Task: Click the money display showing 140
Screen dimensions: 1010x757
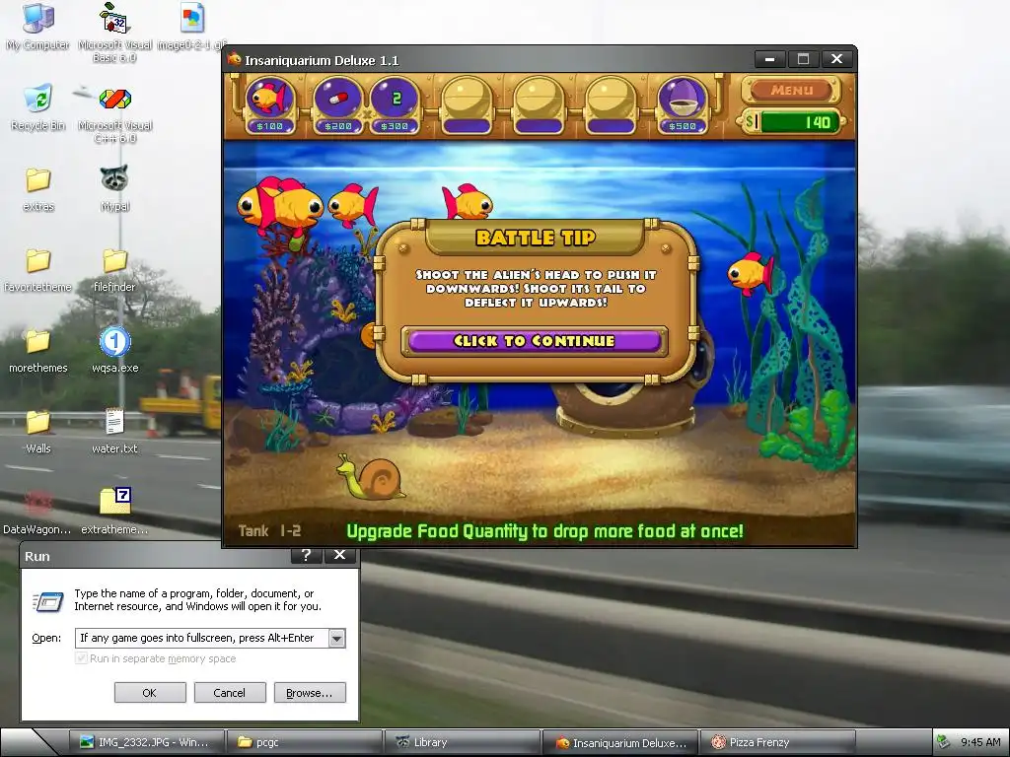Action: pos(793,121)
